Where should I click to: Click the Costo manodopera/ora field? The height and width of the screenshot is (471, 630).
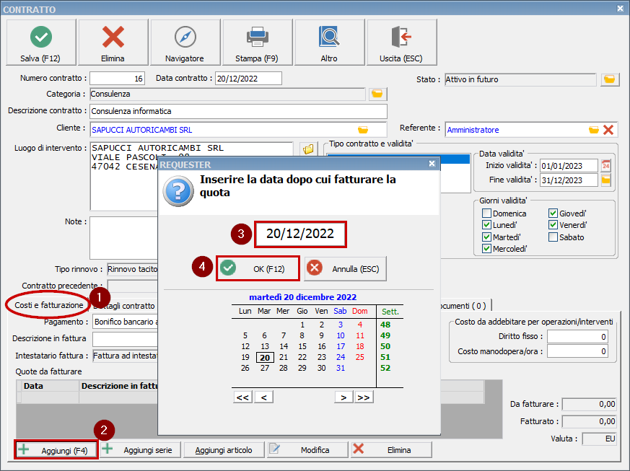point(577,351)
